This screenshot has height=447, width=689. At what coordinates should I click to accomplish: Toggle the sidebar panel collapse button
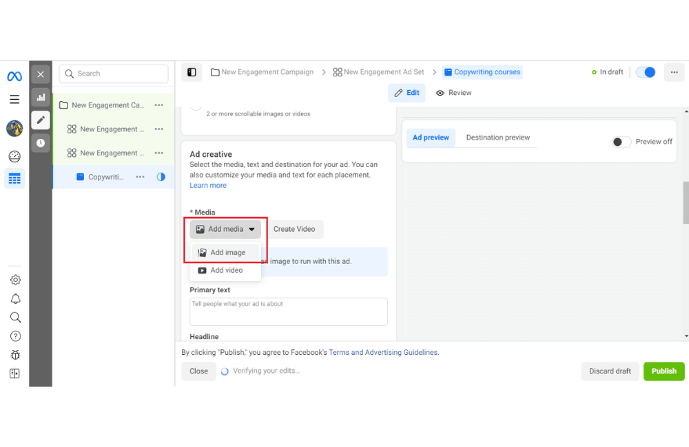pyautogui.click(x=192, y=72)
